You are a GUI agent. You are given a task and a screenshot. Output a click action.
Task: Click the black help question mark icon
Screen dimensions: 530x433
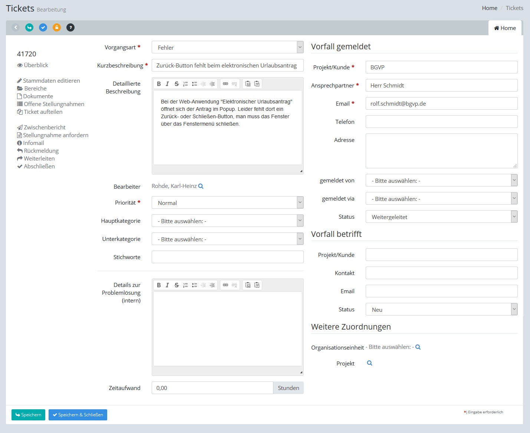(x=70, y=27)
